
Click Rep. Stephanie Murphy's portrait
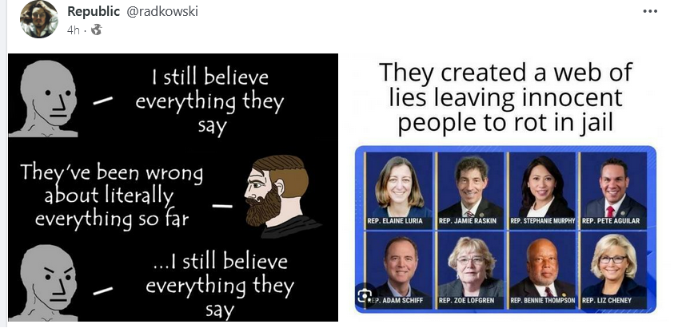(x=542, y=189)
